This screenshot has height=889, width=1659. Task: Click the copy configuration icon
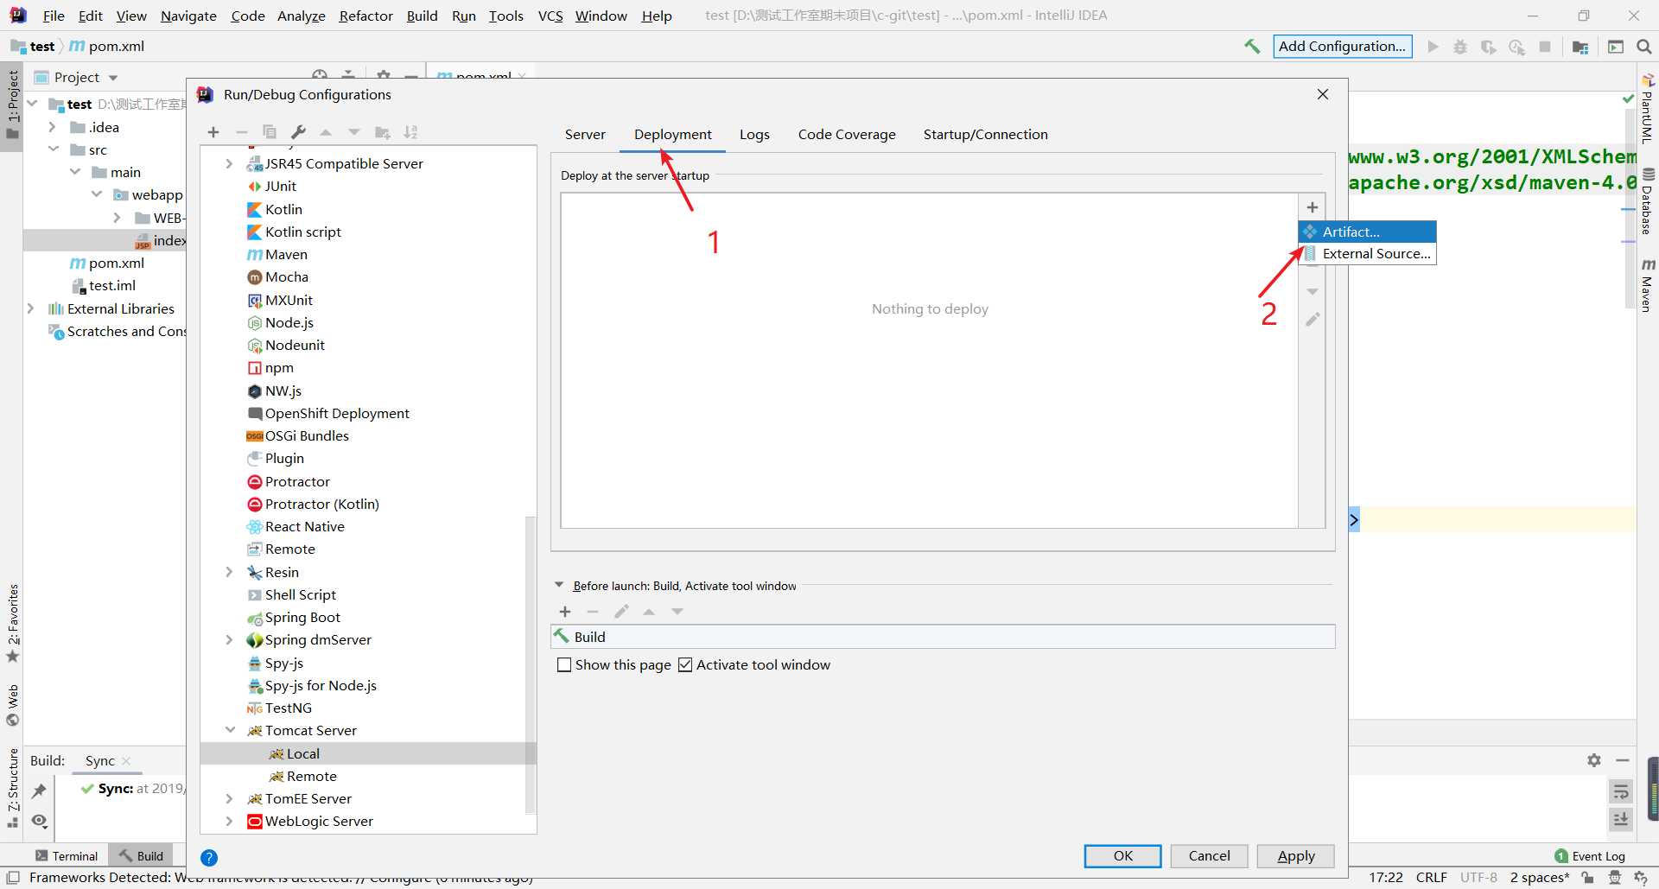pyautogui.click(x=270, y=132)
